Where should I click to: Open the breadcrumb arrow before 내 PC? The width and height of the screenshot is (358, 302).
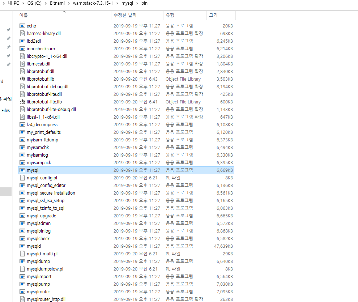tap(4, 3)
